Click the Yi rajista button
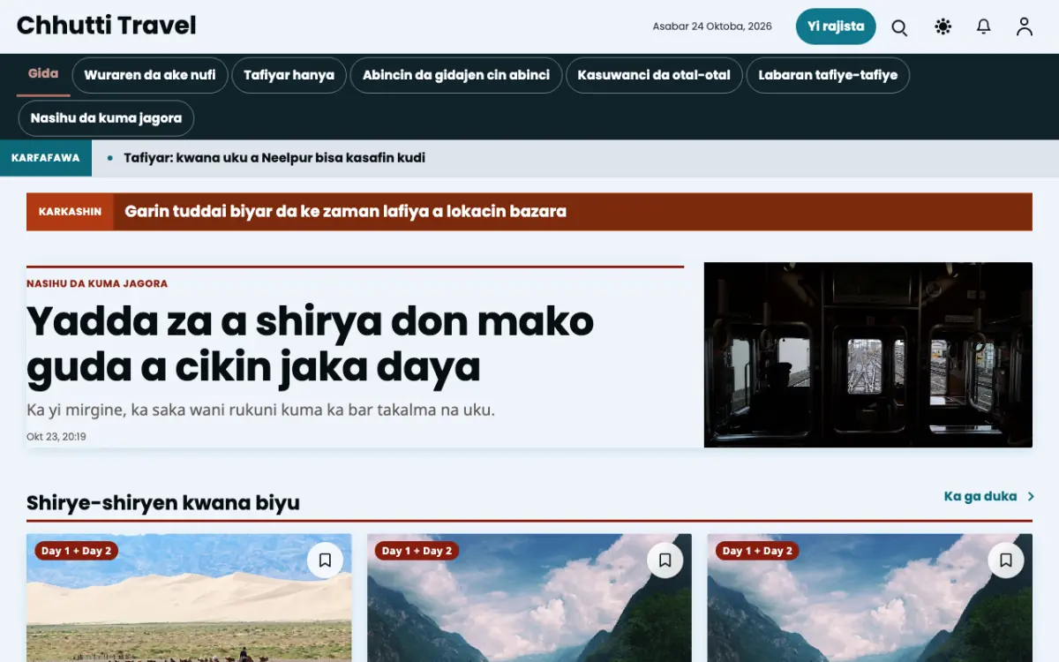Screen dimensions: 1059x662 click(836, 26)
